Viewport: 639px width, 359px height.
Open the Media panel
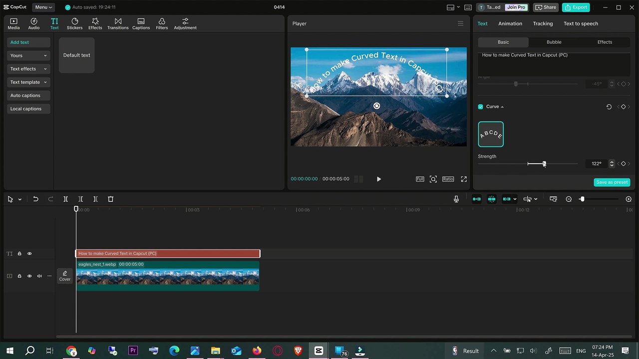coord(13,23)
